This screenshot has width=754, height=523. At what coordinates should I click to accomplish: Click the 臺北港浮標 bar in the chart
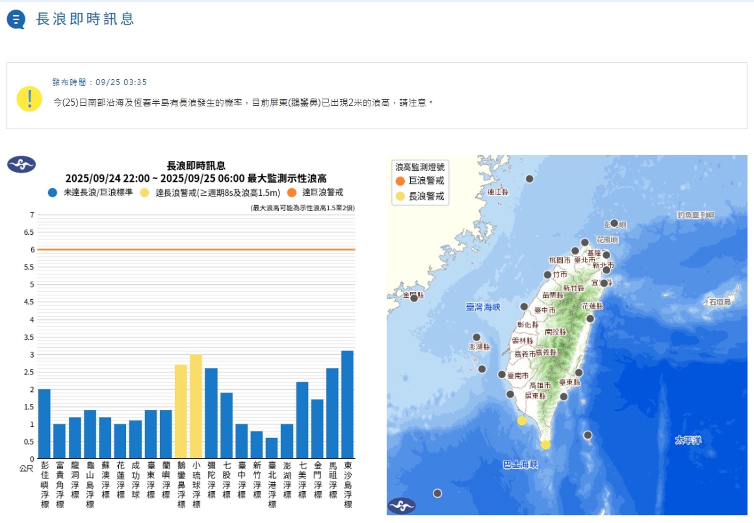(x=272, y=448)
